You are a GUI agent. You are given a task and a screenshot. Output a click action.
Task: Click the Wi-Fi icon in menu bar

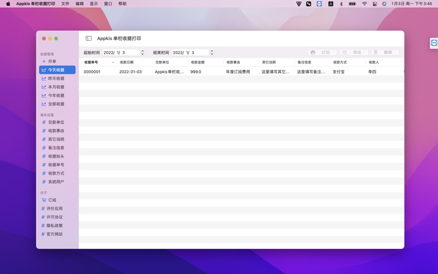click(364, 4)
